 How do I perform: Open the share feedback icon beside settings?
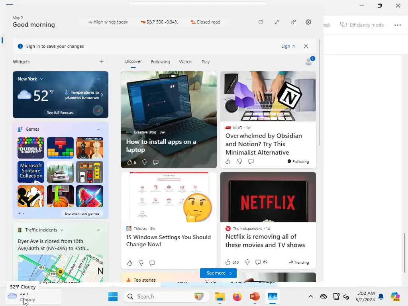(x=293, y=22)
